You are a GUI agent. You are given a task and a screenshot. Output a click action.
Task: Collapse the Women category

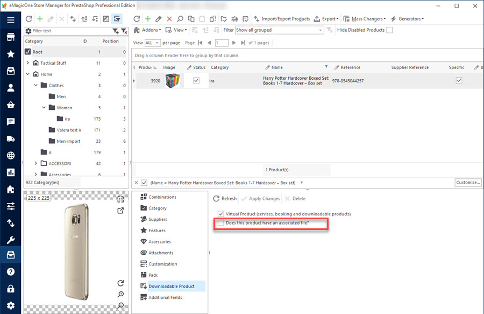point(44,108)
